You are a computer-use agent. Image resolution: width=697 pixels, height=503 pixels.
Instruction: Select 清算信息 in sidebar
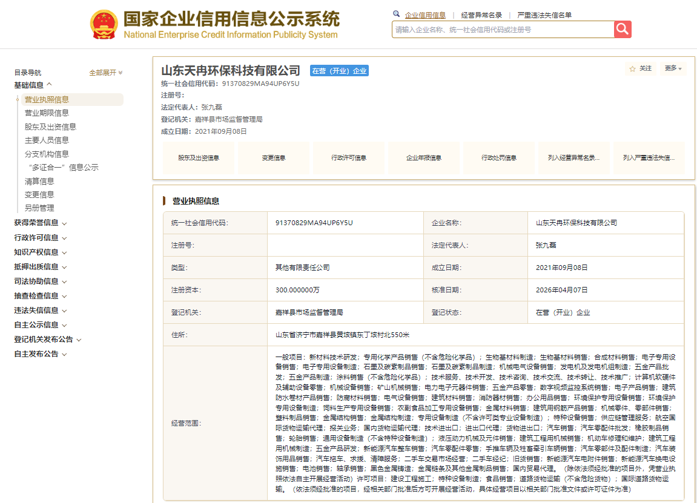coord(39,182)
